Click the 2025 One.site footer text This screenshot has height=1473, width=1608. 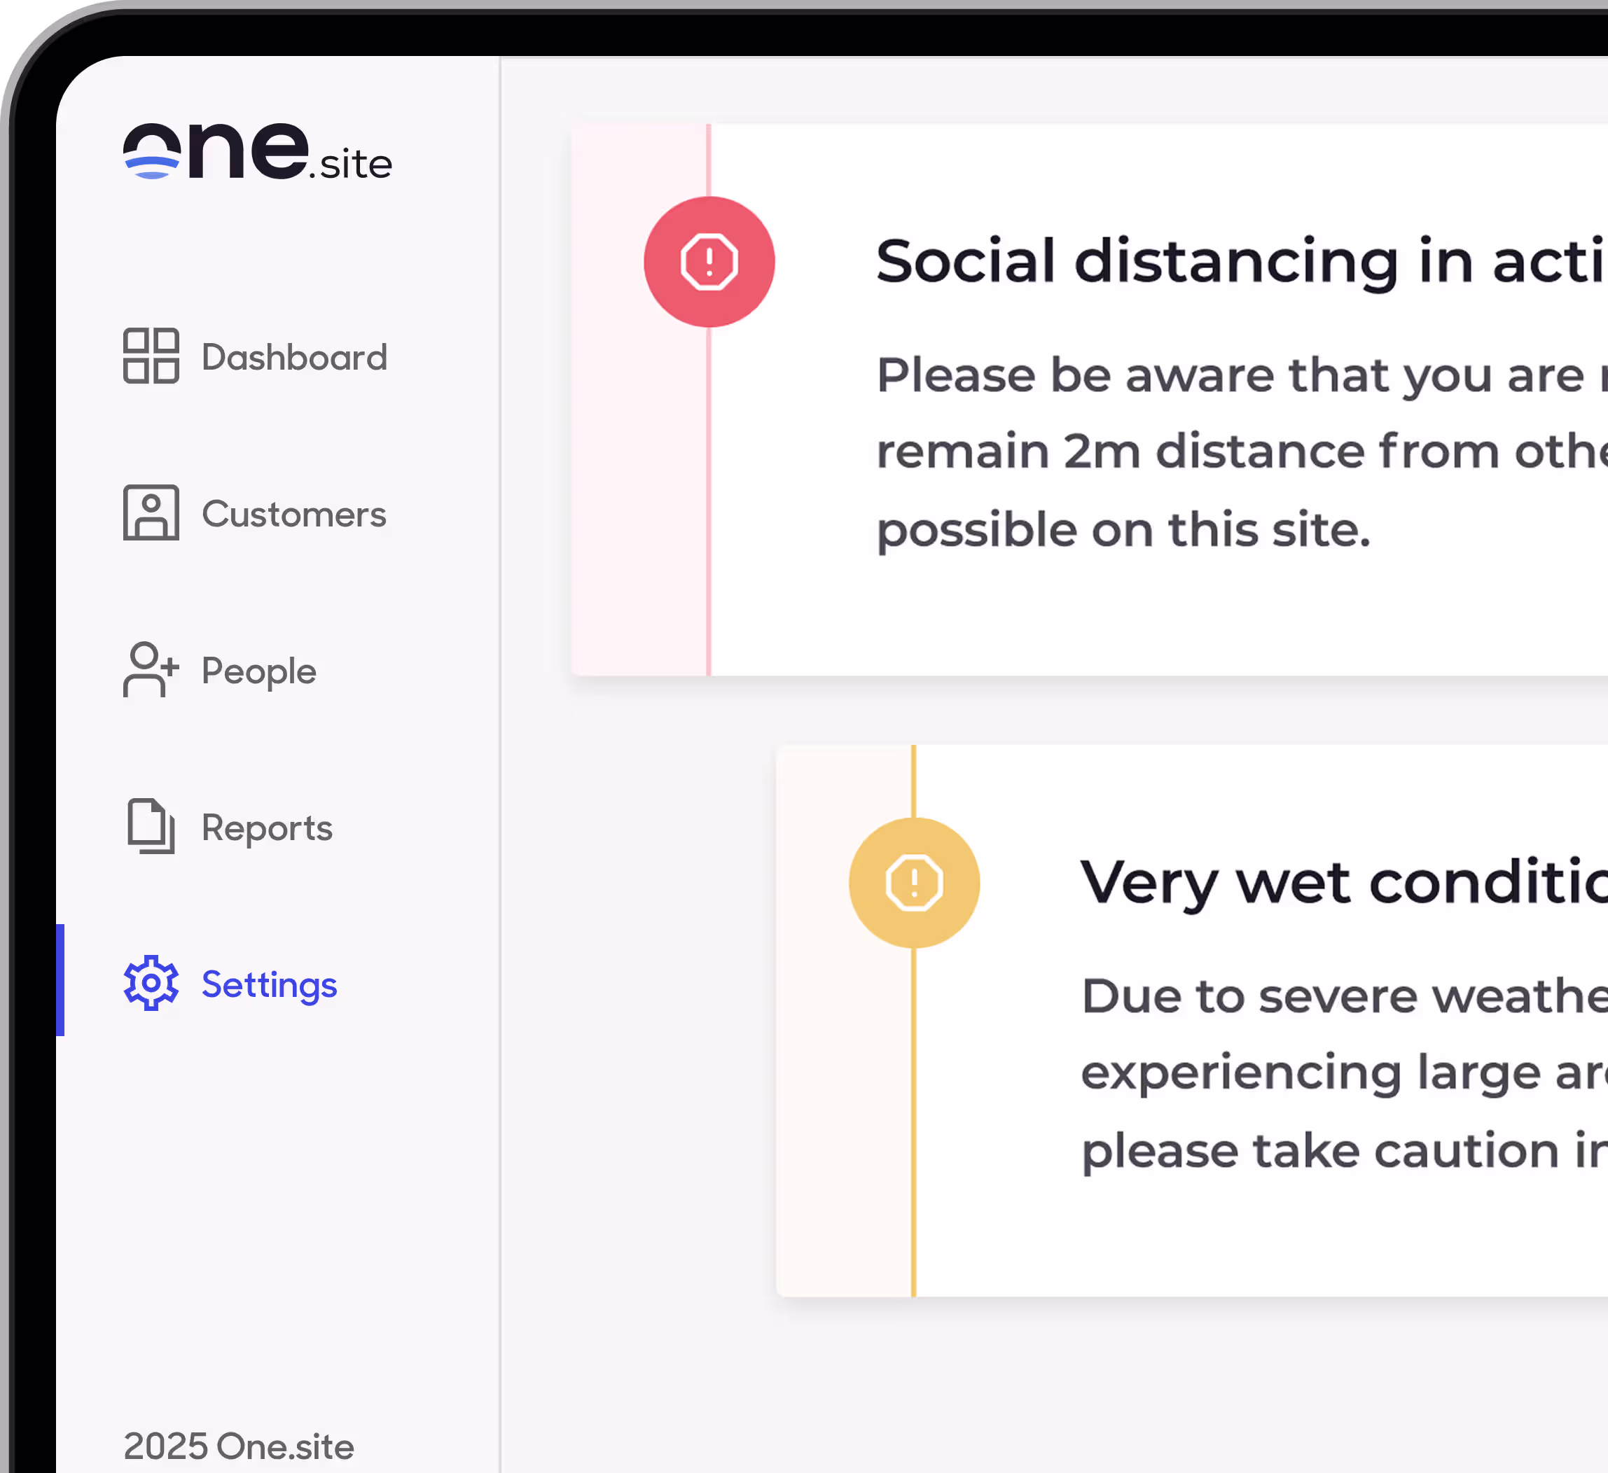tap(239, 1446)
